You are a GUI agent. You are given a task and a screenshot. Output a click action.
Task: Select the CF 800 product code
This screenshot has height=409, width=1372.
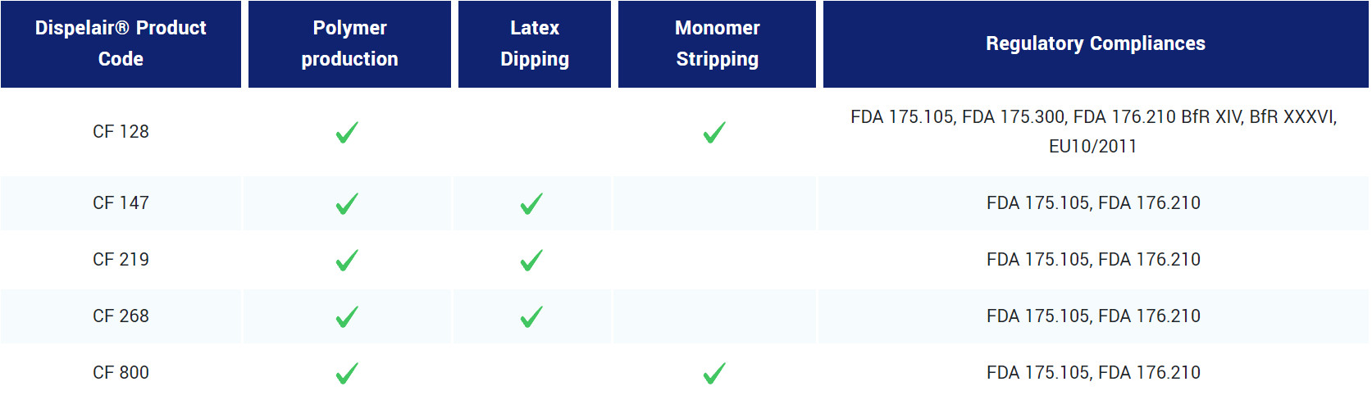point(121,373)
